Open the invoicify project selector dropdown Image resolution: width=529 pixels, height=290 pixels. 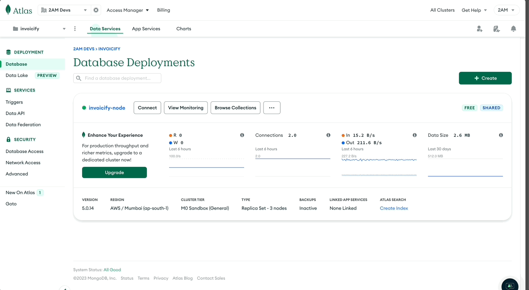click(39, 29)
